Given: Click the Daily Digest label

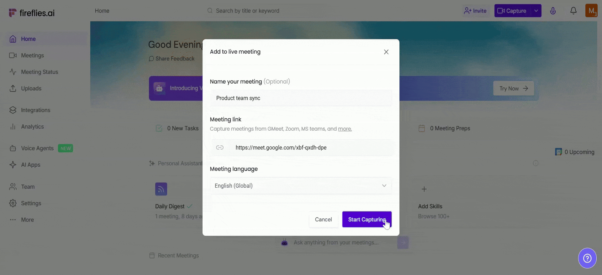Looking at the screenshot, I should [170, 206].
